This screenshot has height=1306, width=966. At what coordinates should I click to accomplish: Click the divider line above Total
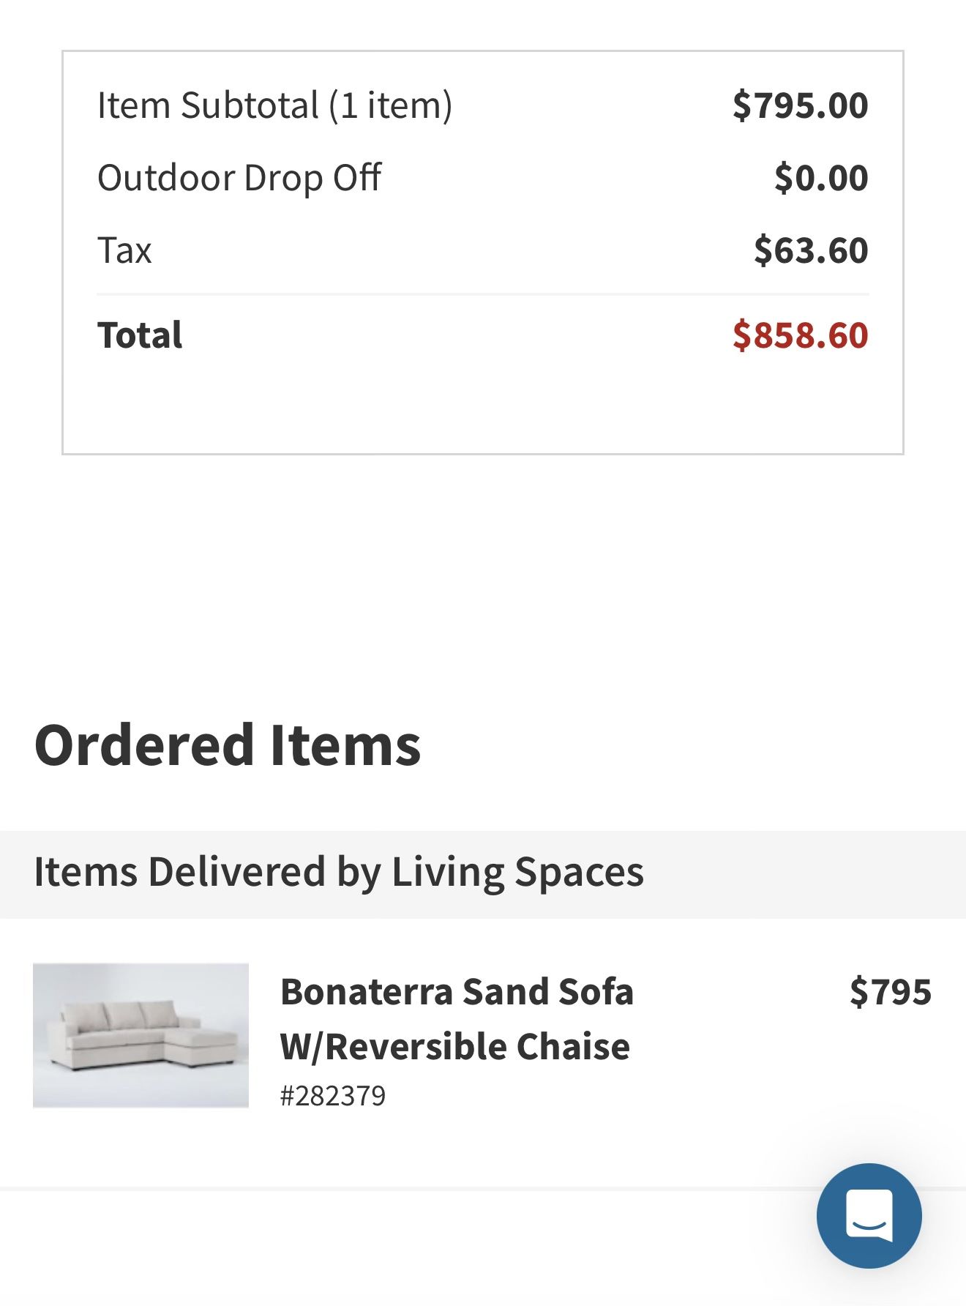483,294
